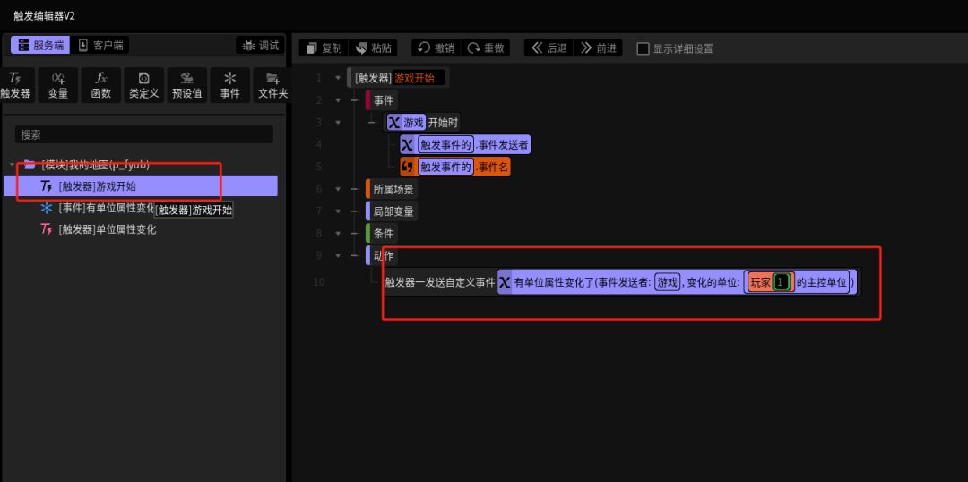
Task: Add a new 函数 item
Action: click(x=100, y=85)
